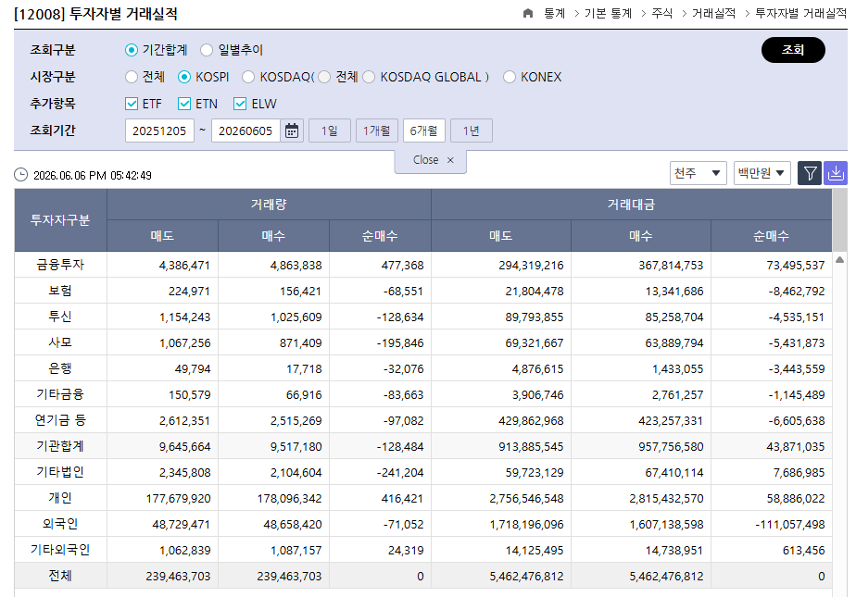Click 기본 통계 breadcrumb link
This screenshot has height=597, width=856.
point(608,13)
